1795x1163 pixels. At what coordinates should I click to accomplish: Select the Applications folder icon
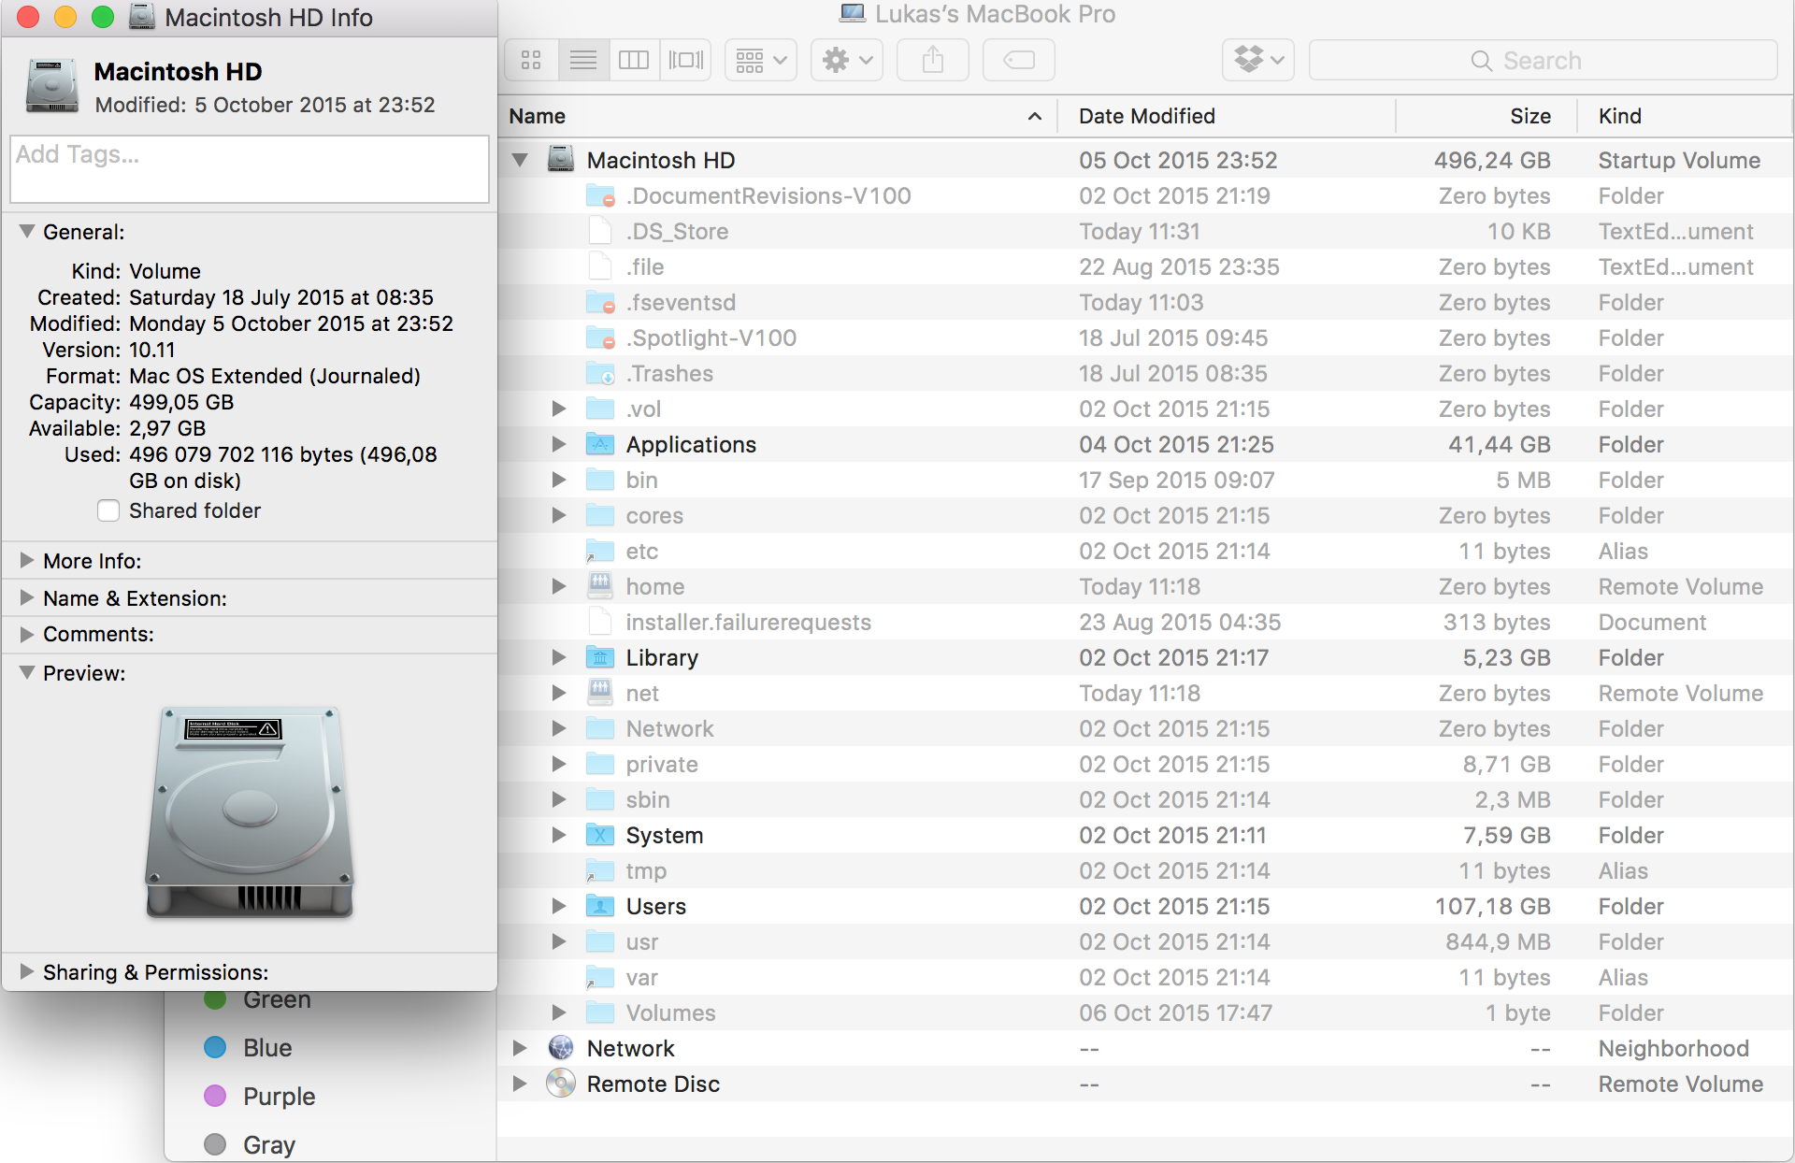click(x=600, y=444)
